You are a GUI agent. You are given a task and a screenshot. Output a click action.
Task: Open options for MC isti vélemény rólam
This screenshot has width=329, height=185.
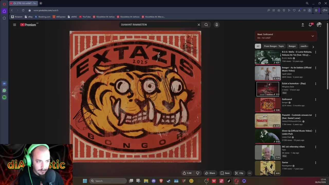[x=316, y=147]
